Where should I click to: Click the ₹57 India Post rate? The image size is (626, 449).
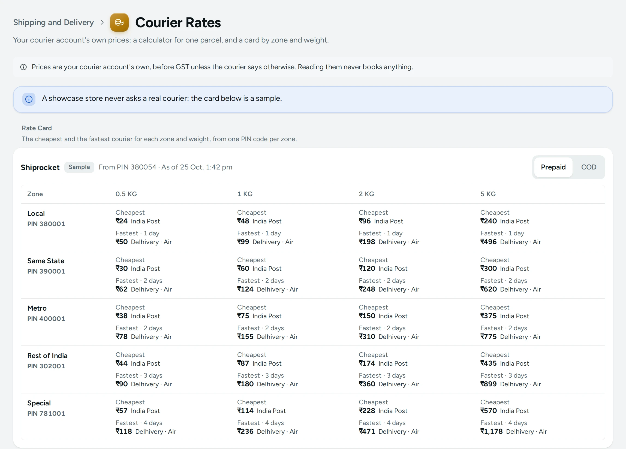(x=138, y=411)
